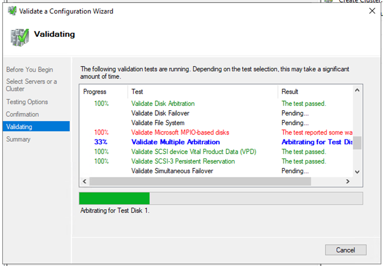Select the Validate File System row
This screenshot has width=383, height=266.
click(216, 123)
